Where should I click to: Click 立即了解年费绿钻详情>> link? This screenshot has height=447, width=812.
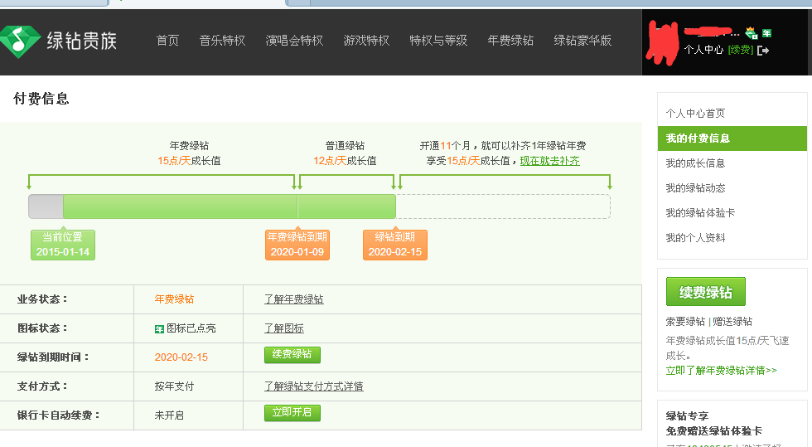click(x=721, y=370)
